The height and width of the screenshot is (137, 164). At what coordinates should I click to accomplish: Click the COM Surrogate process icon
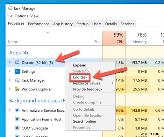coord(17,128)
